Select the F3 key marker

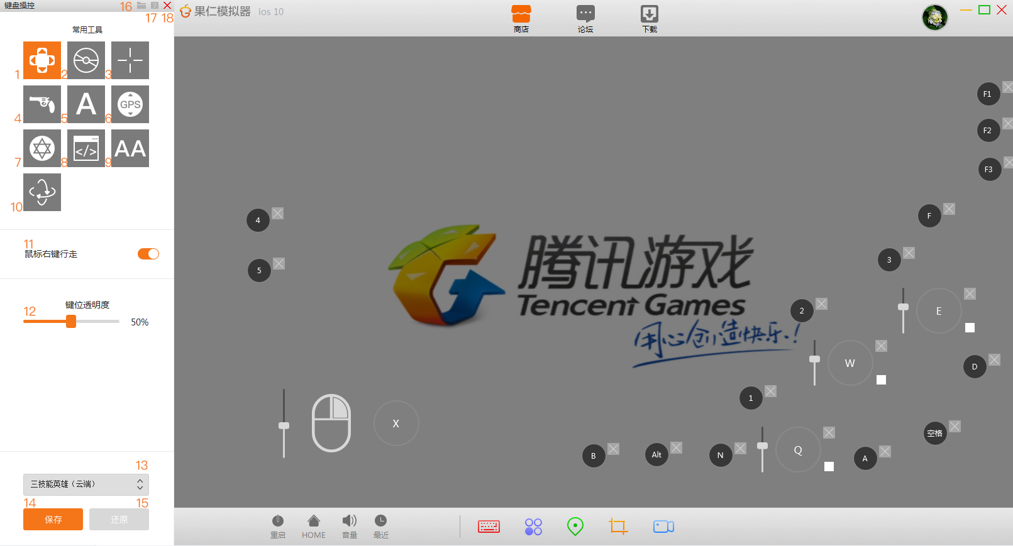[990, 170]
